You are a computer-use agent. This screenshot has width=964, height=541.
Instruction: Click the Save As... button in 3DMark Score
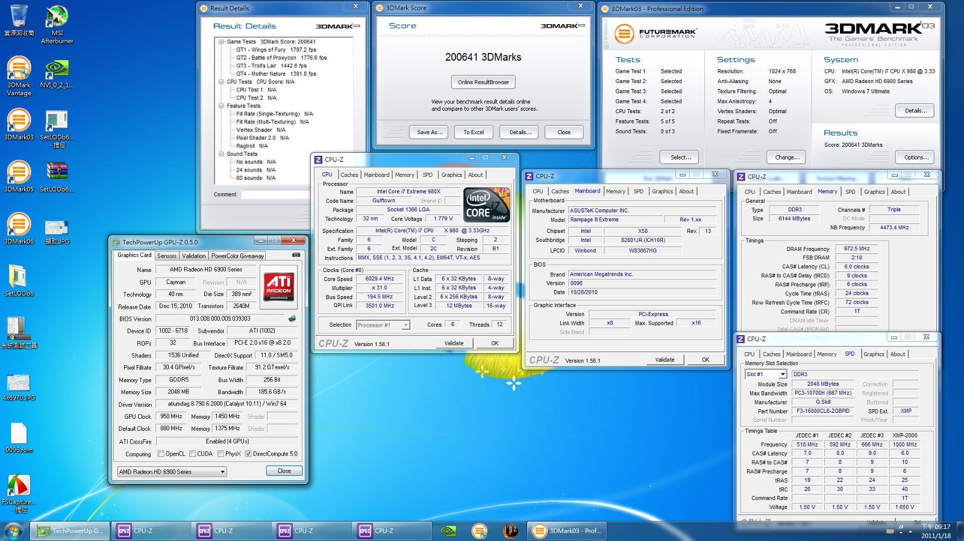click(x=430, y=132)
